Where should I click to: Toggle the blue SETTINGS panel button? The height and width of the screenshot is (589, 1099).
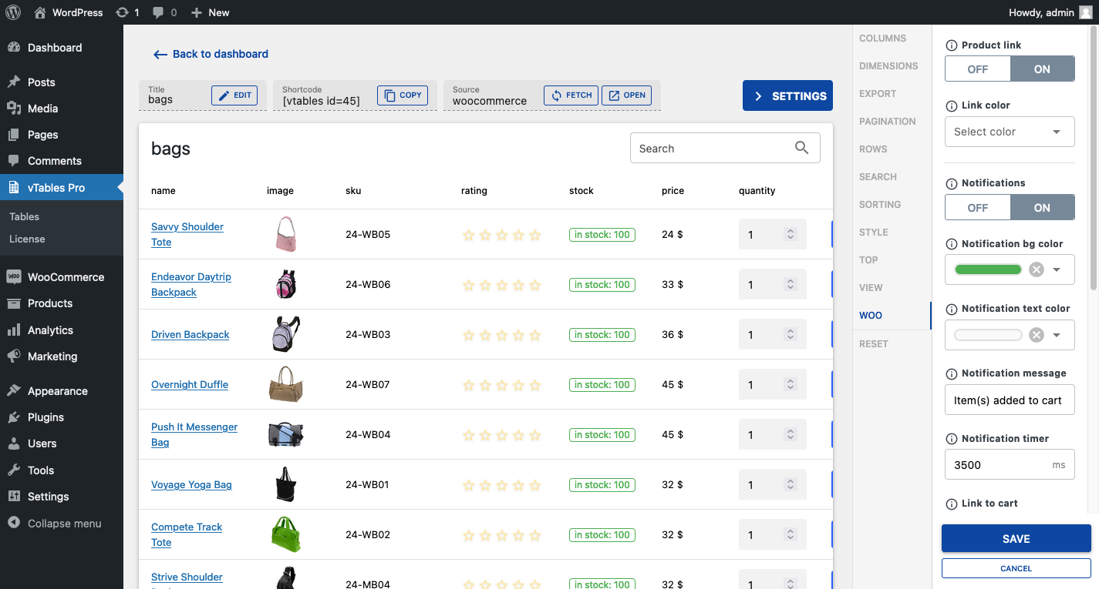(x=787, y=96)
